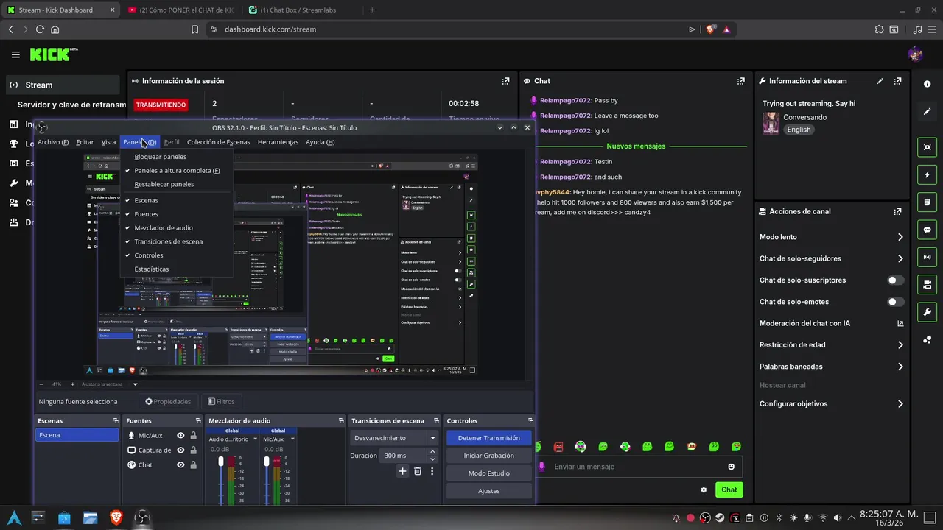The image size is (943, 530).
Task: Remove scene transition with trash icon
Action: pos(418,471)
